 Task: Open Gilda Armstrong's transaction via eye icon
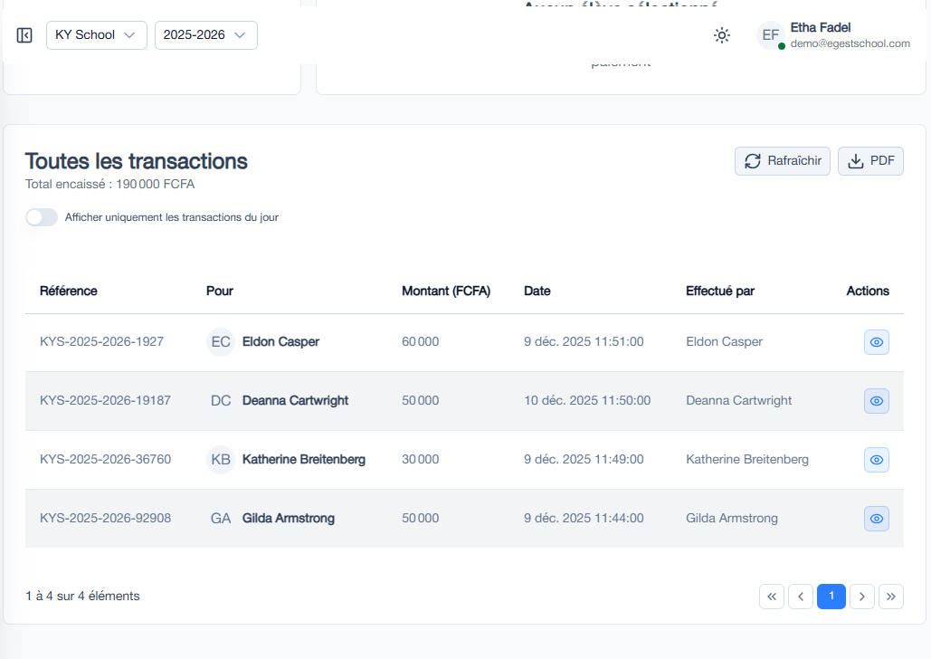[x=876, y=518]
